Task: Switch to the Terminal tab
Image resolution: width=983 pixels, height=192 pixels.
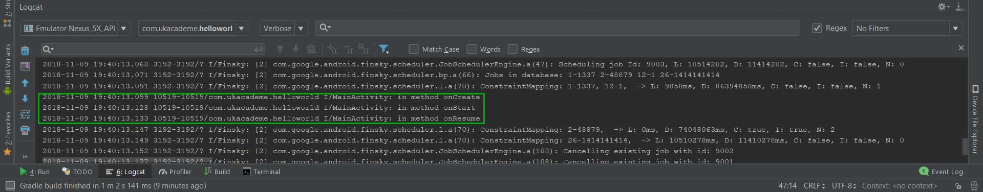Action: [x=262, y=172]
